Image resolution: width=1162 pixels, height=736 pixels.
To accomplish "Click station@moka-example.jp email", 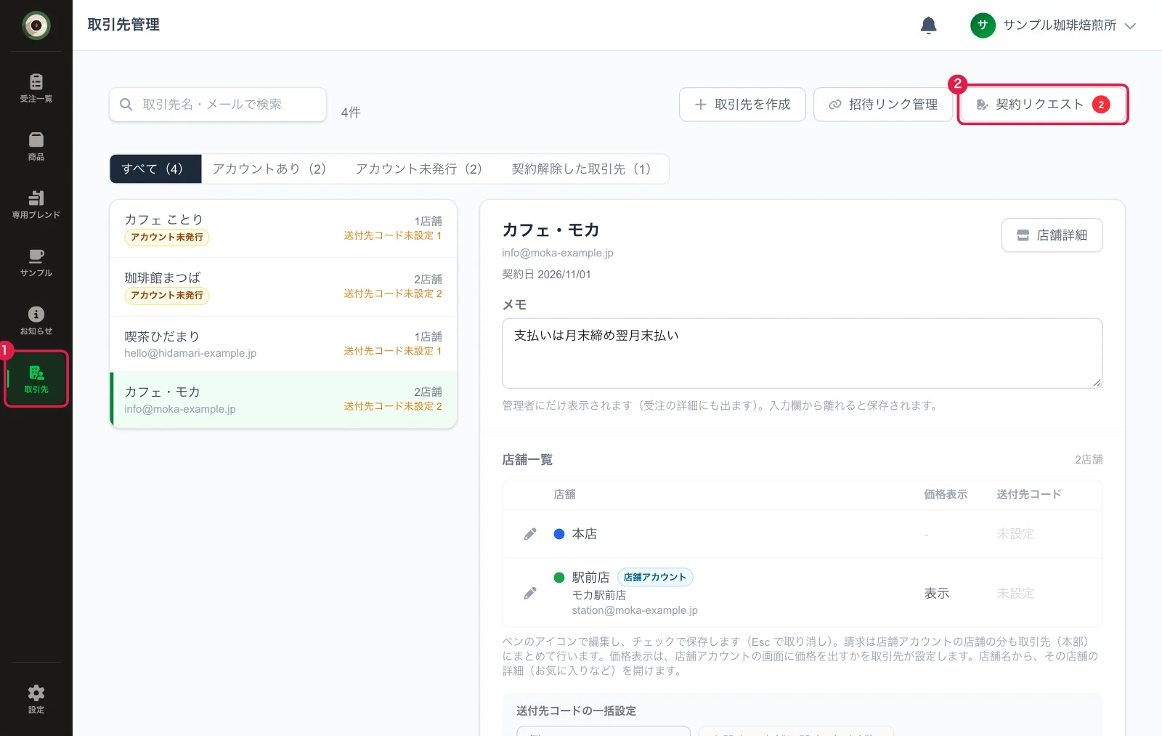I will 635,610.
